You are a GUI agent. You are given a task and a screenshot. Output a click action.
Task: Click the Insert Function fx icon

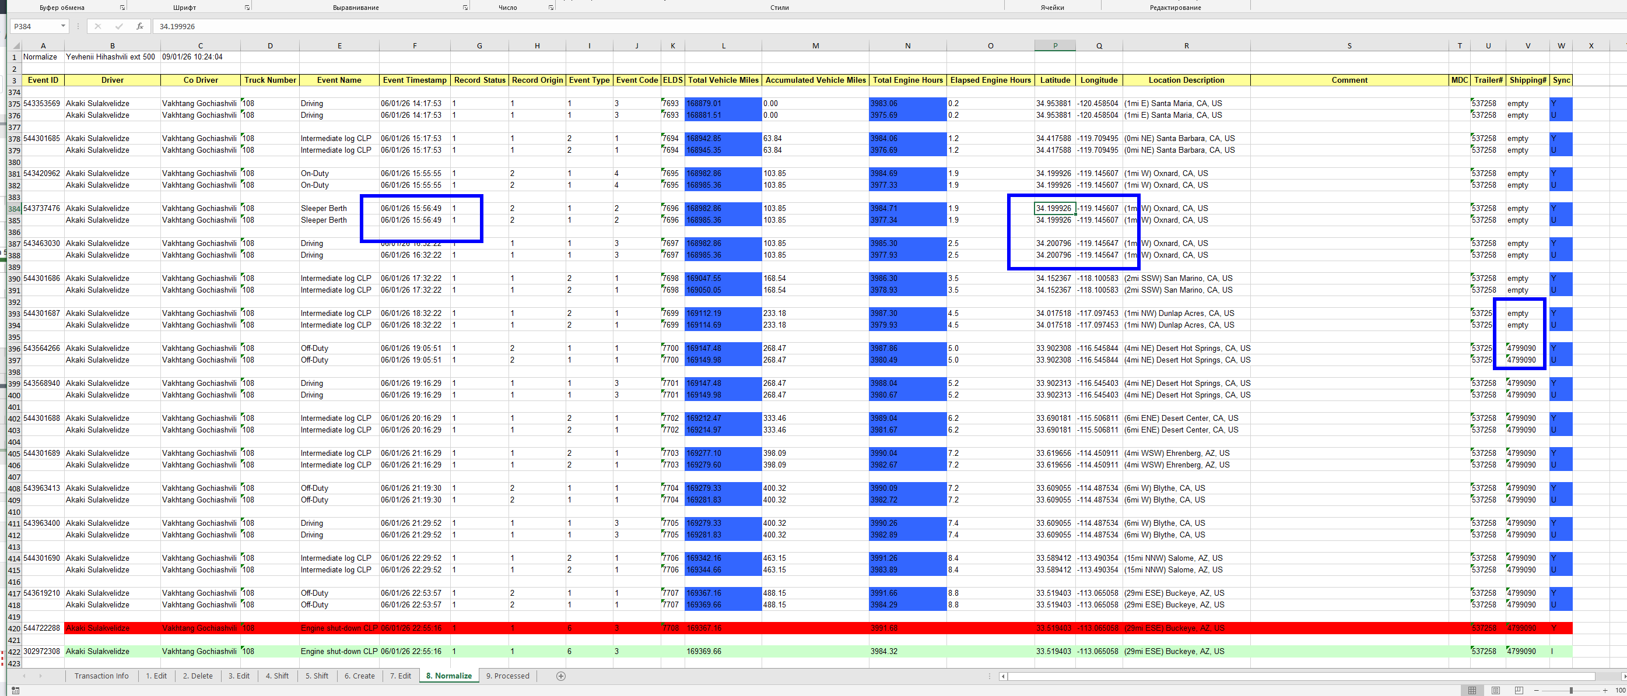click(139, 27)
